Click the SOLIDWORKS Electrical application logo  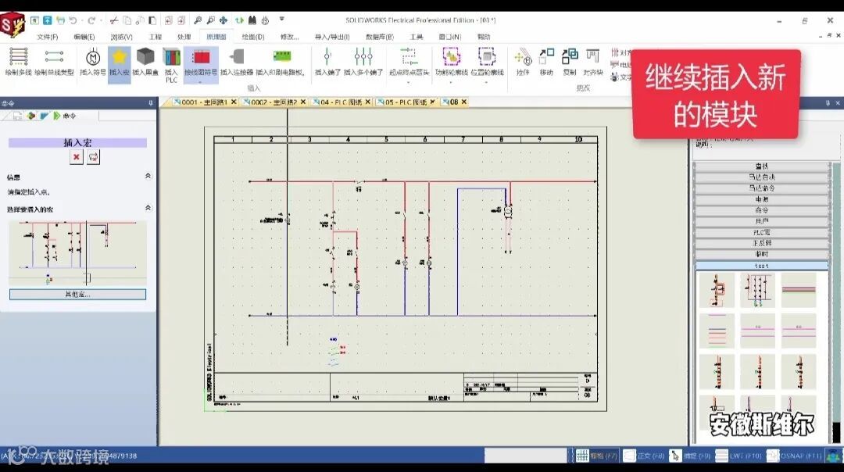coord(13,25)
